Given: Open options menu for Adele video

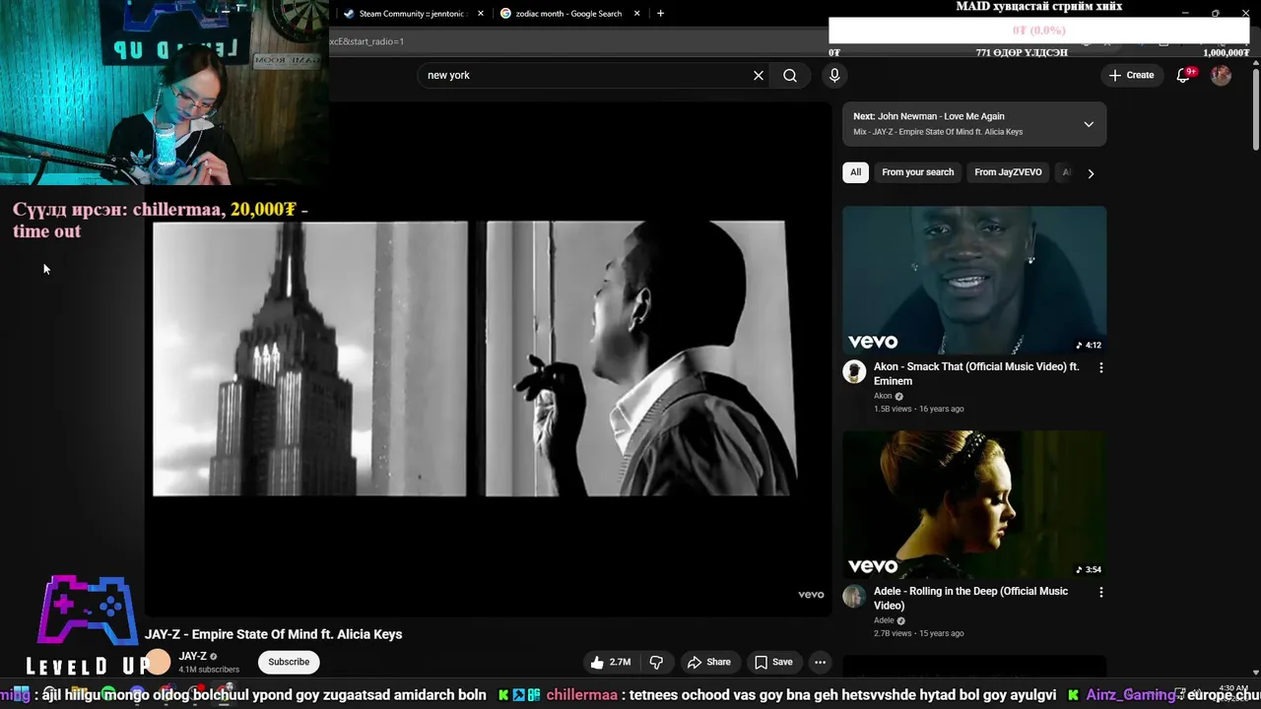Looking at the screenshot, I should (1100, 592).
